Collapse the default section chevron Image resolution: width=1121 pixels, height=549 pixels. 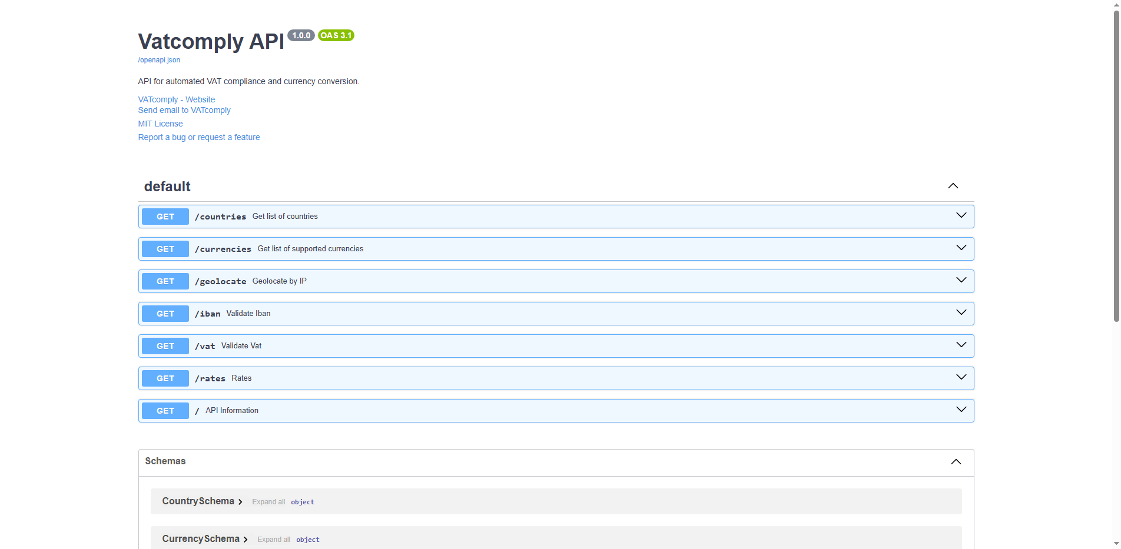tap(953, 186)
